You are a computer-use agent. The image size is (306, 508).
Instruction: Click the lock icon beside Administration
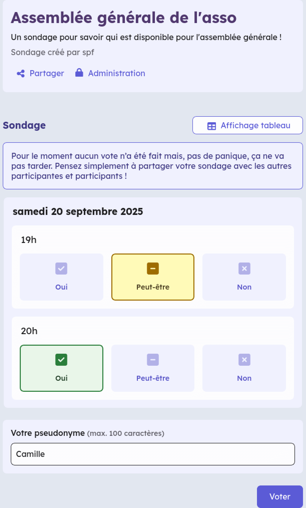click(79, 73)
